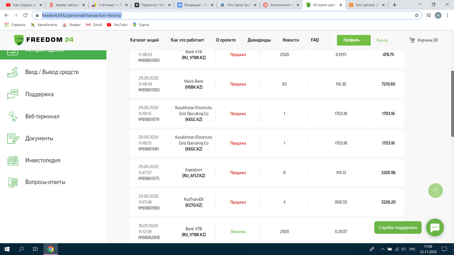The width and height of the screenshot is (454, 255).
Task: Click the Вопросы-ответы icon
Action: point(13,182)
